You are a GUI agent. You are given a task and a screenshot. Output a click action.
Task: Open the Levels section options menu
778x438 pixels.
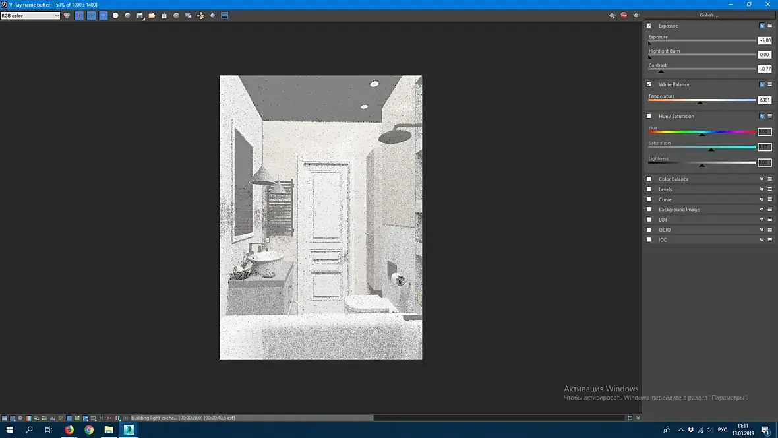point(770,189)
